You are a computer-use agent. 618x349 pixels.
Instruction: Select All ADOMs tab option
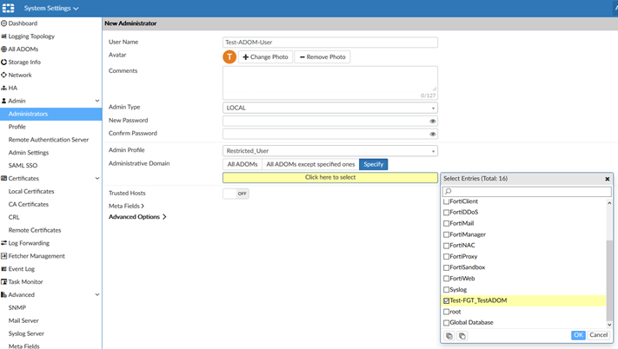click(242, 164)
